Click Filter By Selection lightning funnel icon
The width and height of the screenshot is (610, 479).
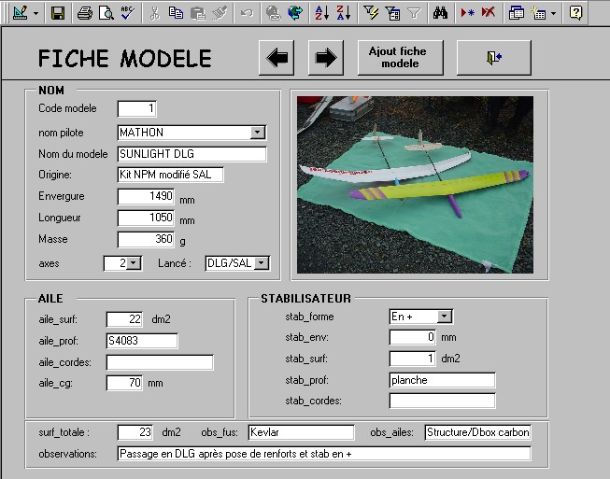[x=371, y=13]
